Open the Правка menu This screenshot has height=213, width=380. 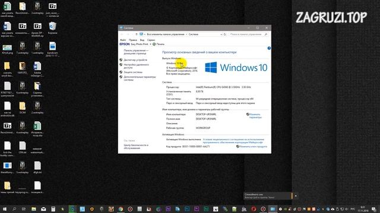[133, 40]
